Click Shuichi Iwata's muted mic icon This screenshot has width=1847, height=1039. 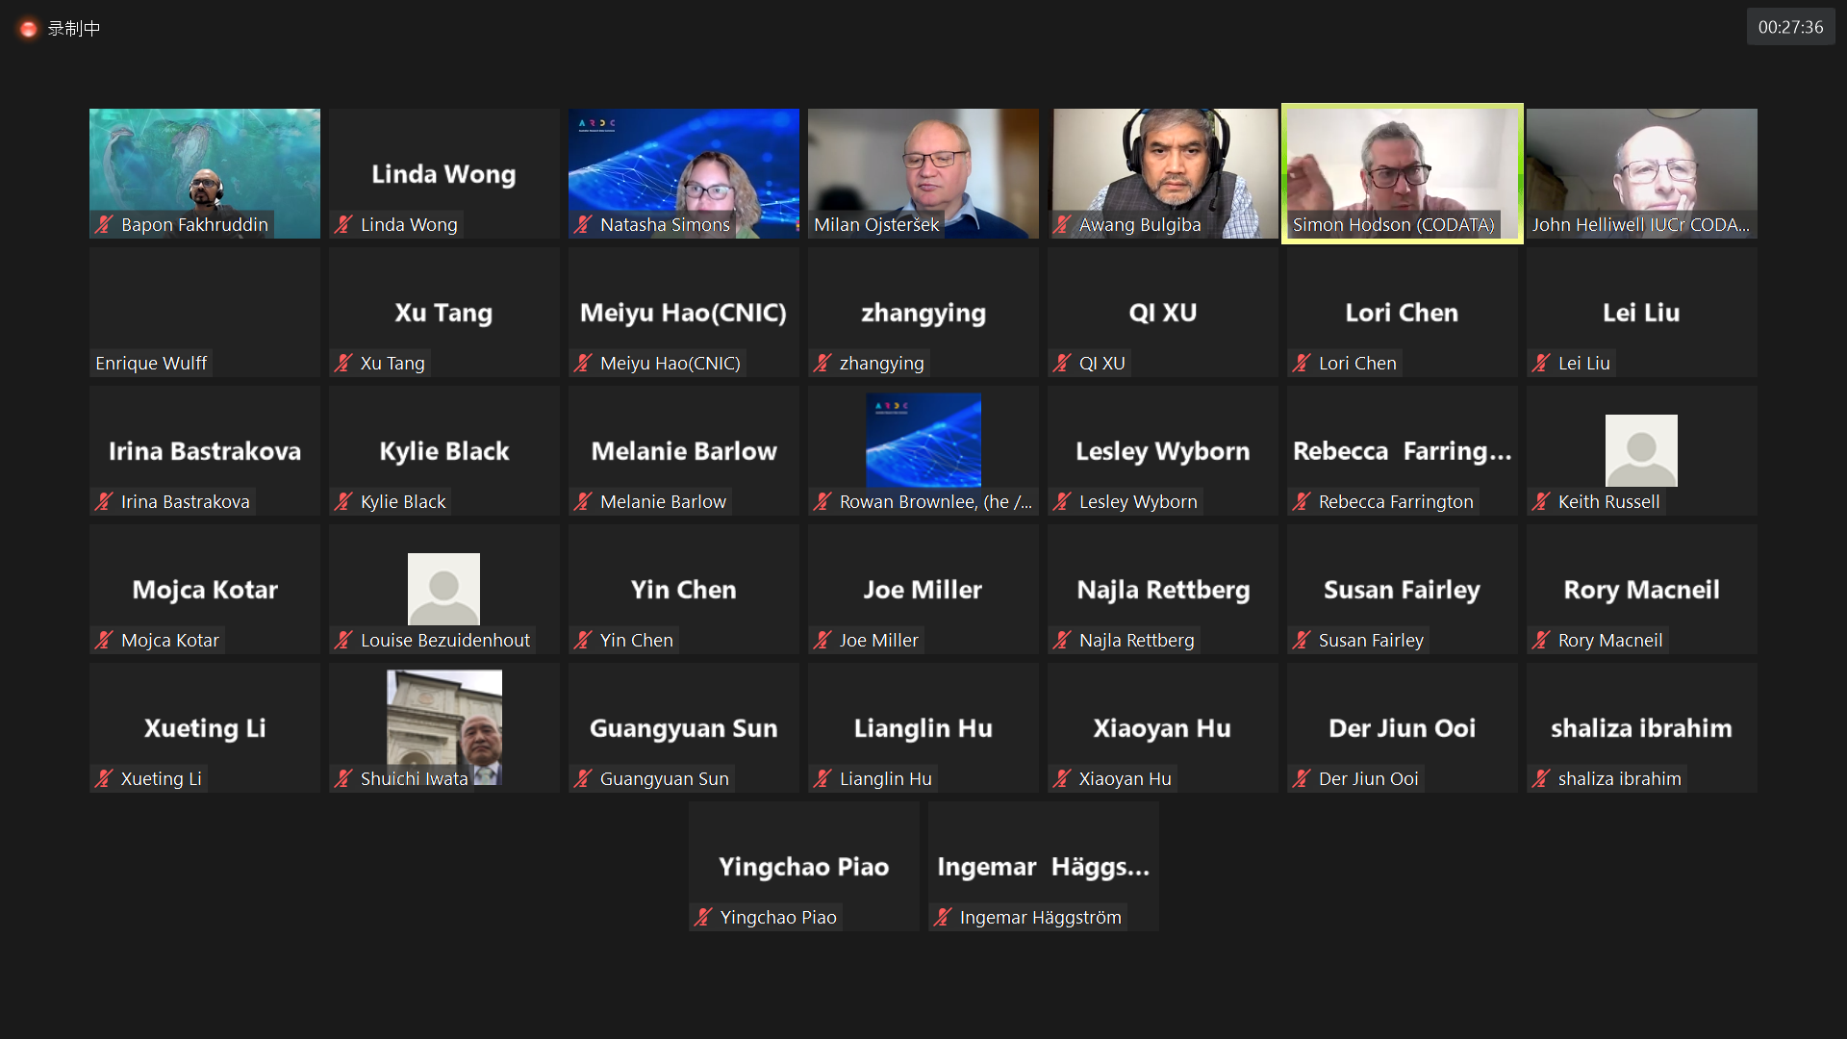(x=343, y=778)
